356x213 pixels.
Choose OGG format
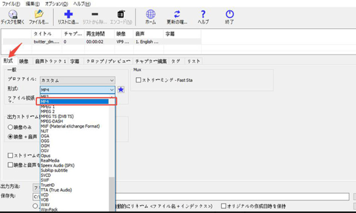[x=74, y=141]
